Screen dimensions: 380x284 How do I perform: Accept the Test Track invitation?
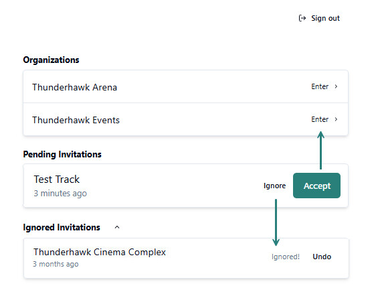coord(316,186)
